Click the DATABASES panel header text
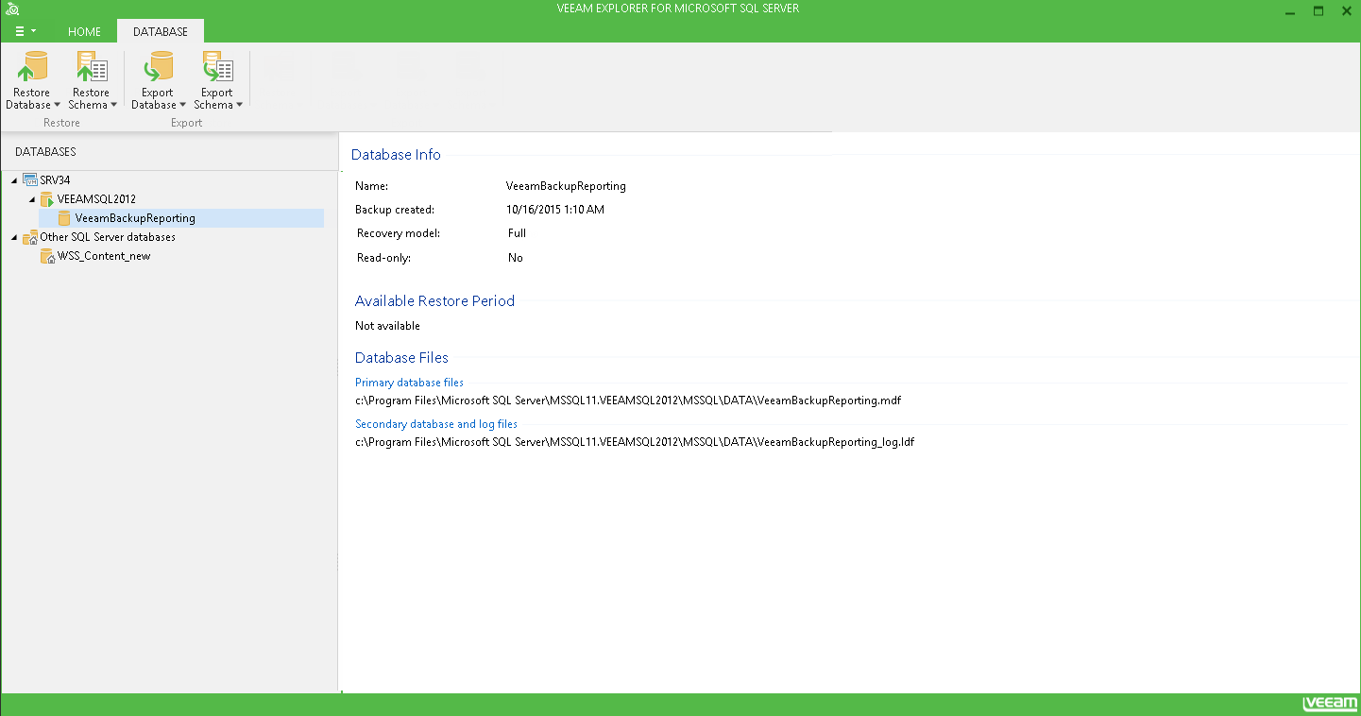This screenshot has height=716, width=1361. 45,151
